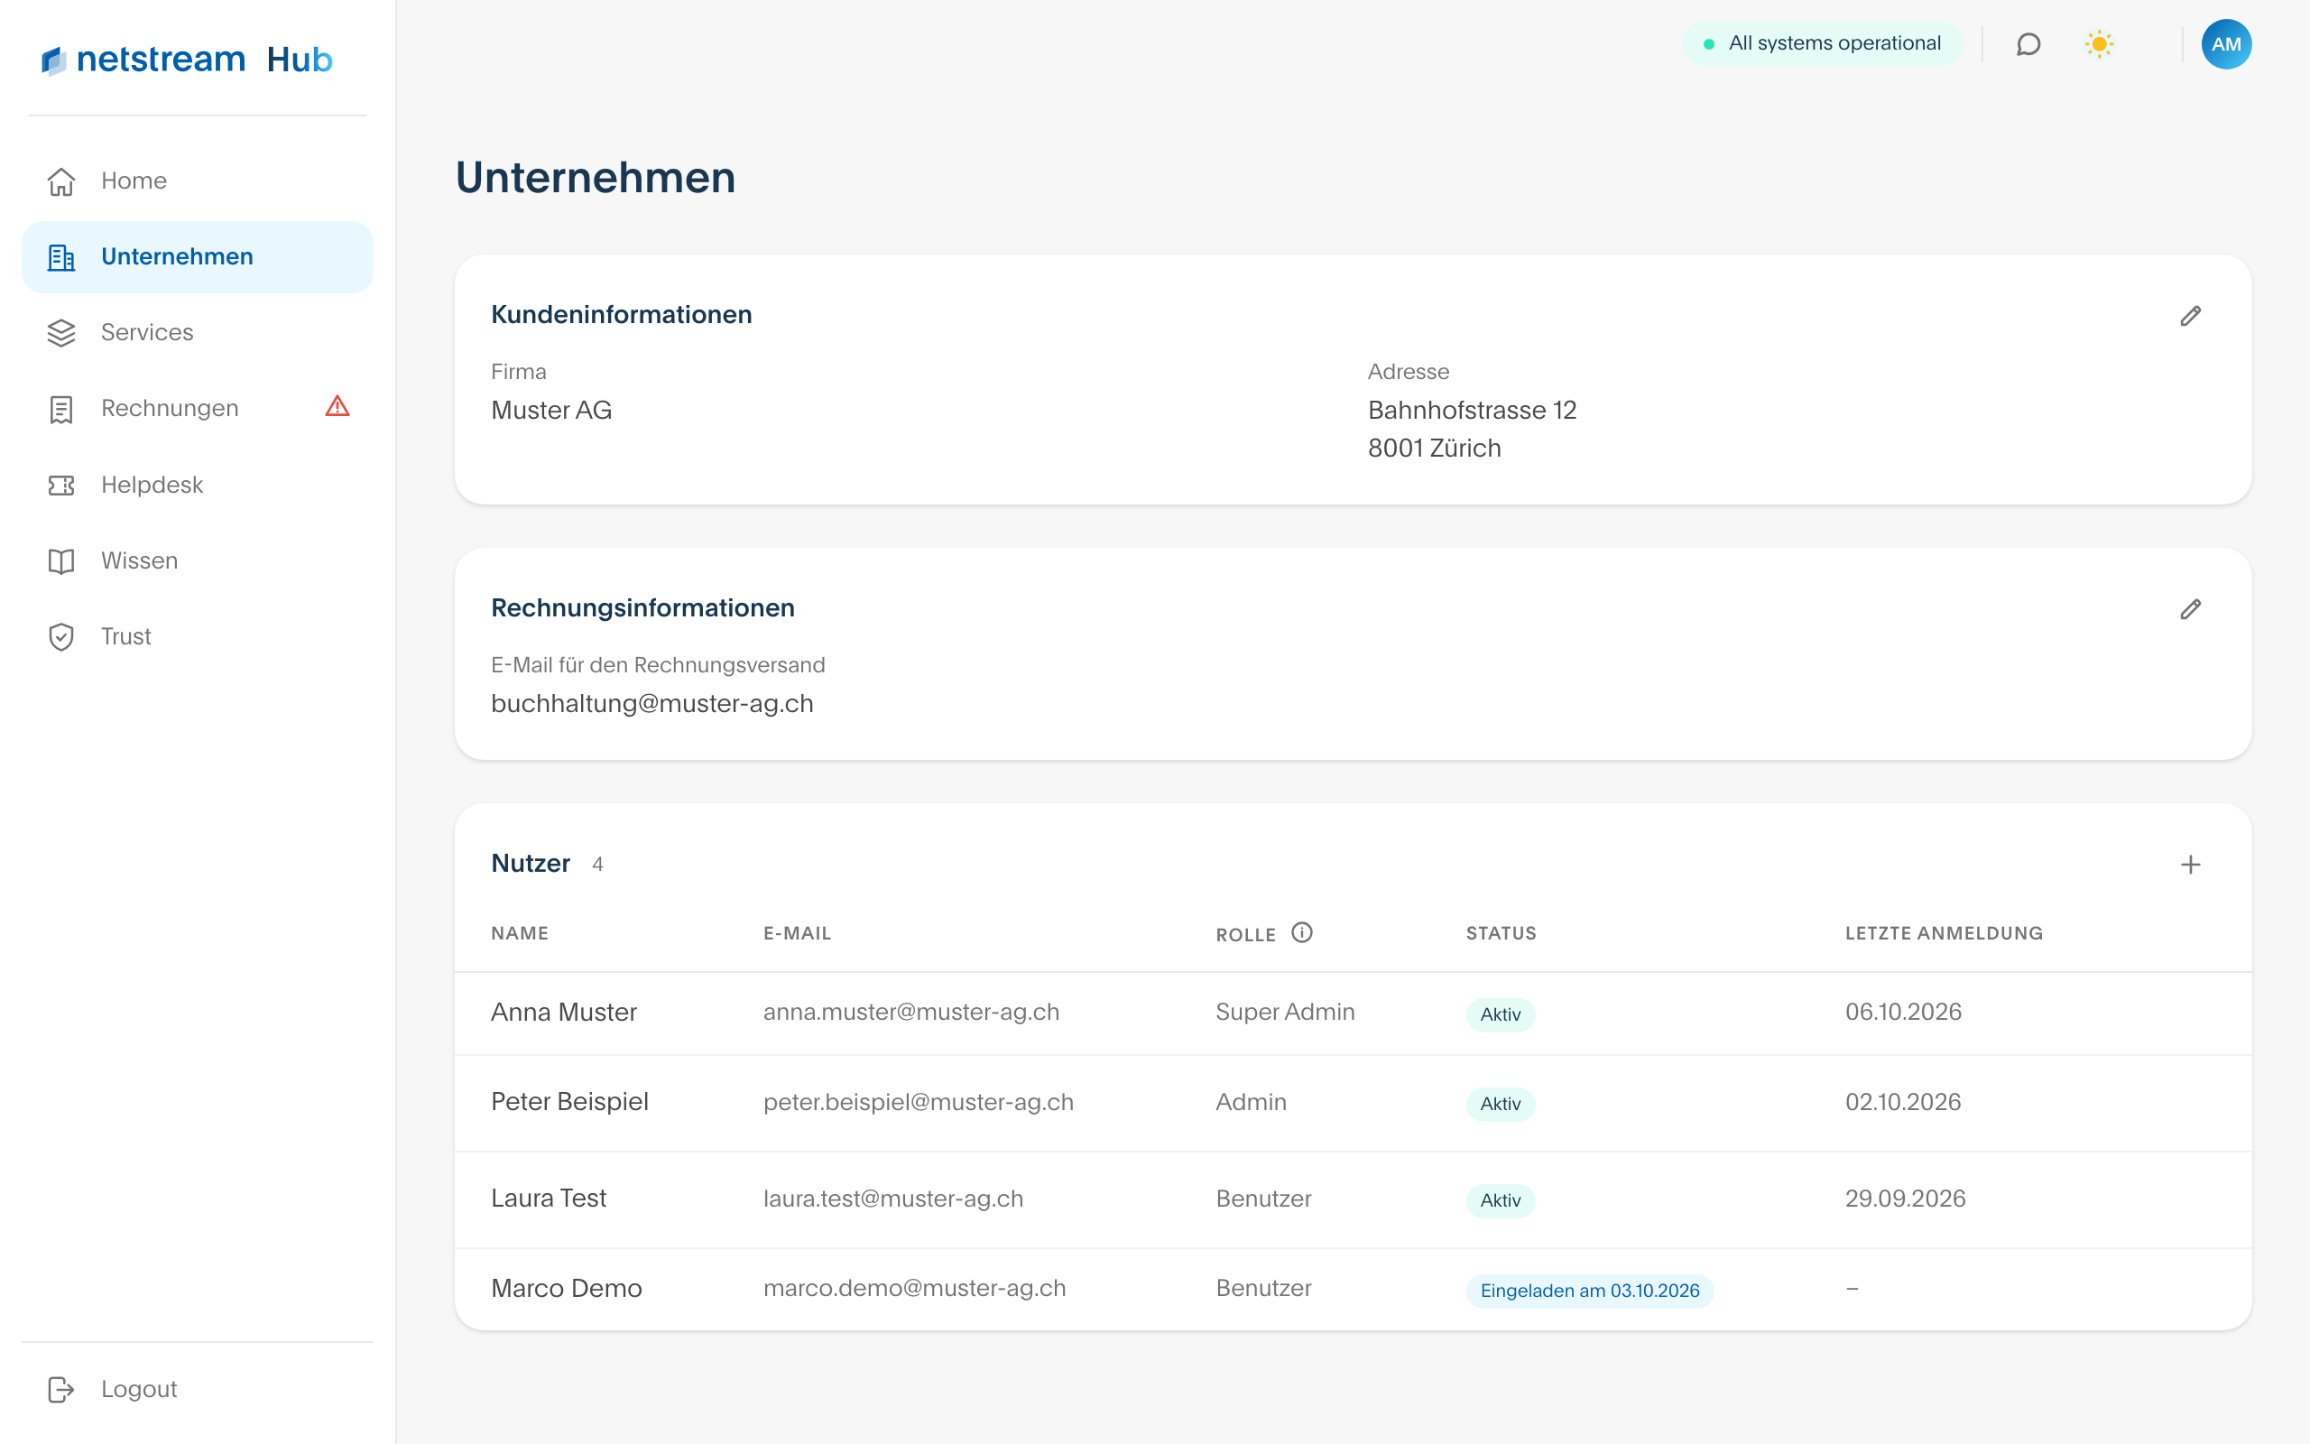This screenshot has width=2310, height=1444.
Task: Show role info icon next to ROLLE
Action: click(x=1302, y=932)
